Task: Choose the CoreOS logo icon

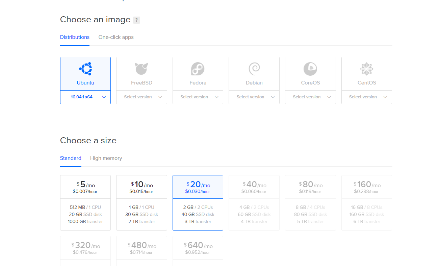Action: pos(310,69)
